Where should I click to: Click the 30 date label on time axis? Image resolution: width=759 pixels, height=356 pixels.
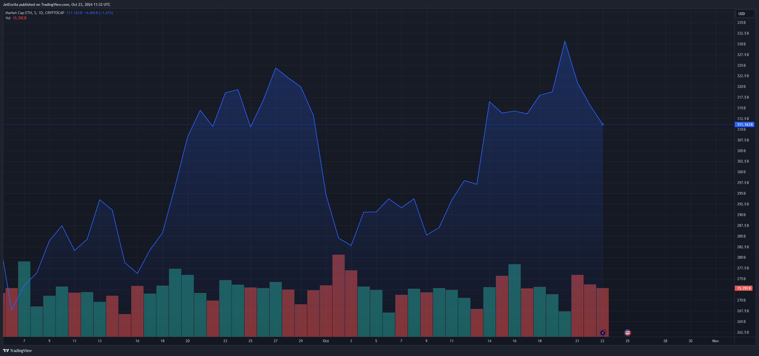(690, 341)
